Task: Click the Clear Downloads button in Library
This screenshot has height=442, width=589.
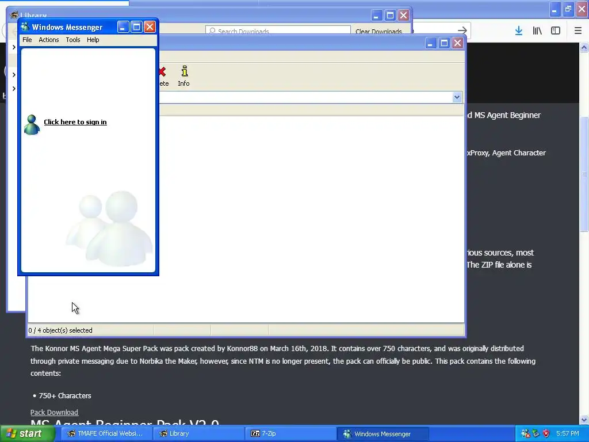Action: pyautogui.click(x=378, y=31)
